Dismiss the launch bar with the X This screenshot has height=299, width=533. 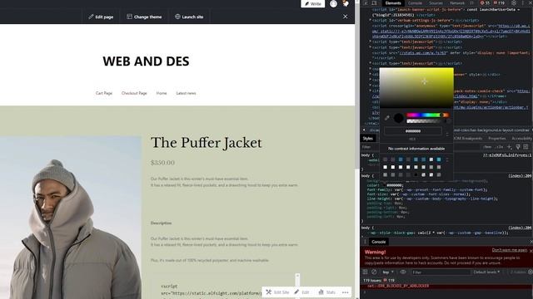pos(345,17)
